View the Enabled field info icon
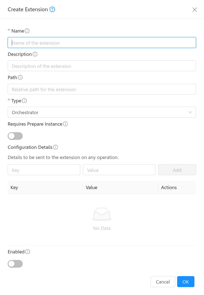Viewport: 204px width, 295px height. point(28,252)
